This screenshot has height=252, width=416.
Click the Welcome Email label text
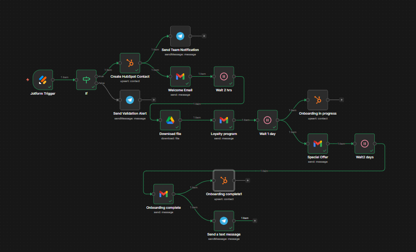(180, 90)
